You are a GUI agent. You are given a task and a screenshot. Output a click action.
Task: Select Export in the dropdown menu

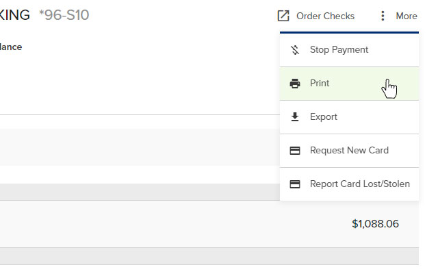[x=349, y=117]
